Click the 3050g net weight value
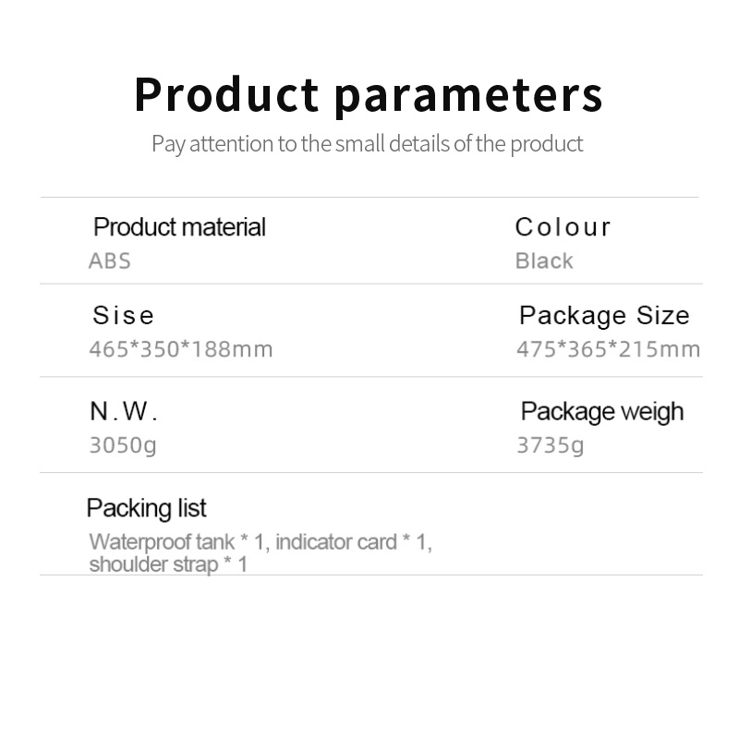Viewport: 739px width, 739px height. click(x=123, y=445)
